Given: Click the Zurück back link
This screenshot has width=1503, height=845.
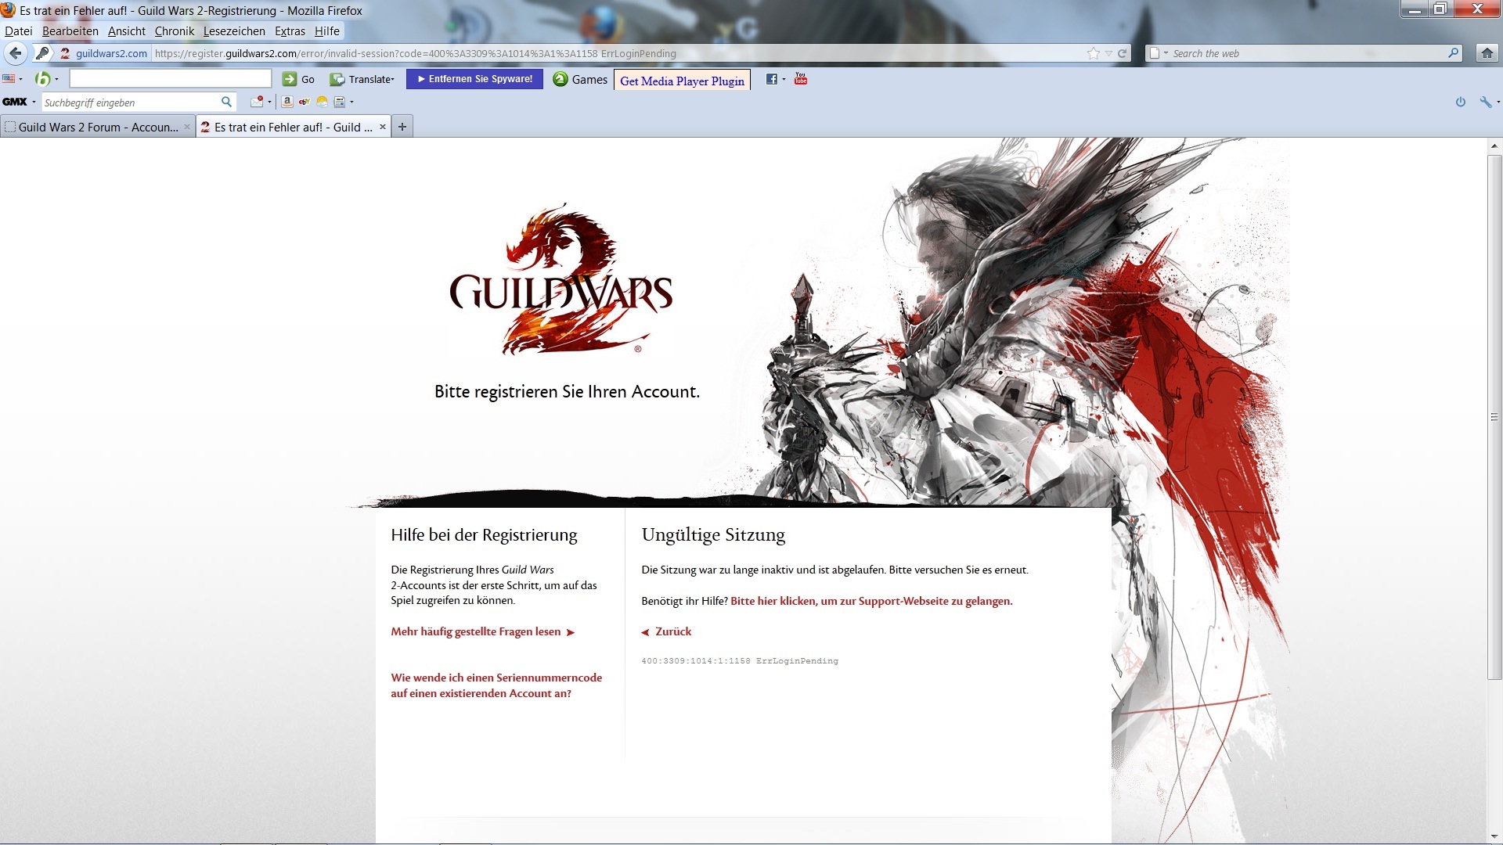Looking at the screenshot, I should [666, 631].
